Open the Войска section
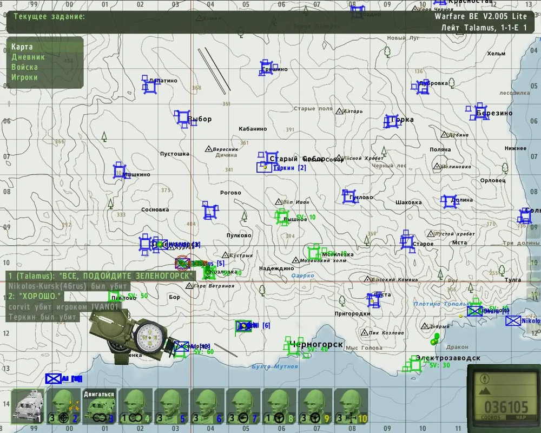 point(24,67)
